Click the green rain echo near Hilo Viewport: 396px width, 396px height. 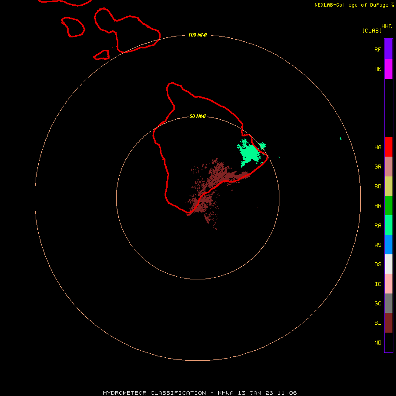click(x=249, y=152)
